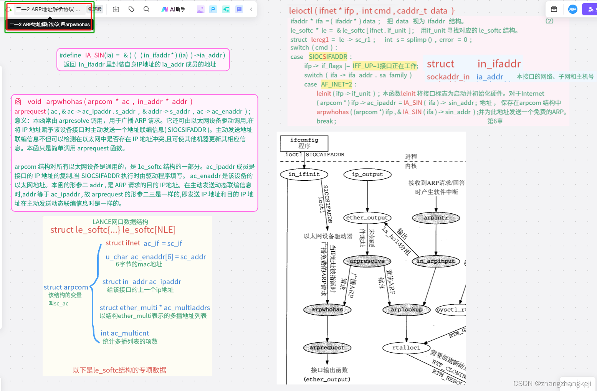Viewport: 597px width, 391px height.
Task: Open the AI助手 assistant
Action: pyautogui.click(x=173, y=9)
